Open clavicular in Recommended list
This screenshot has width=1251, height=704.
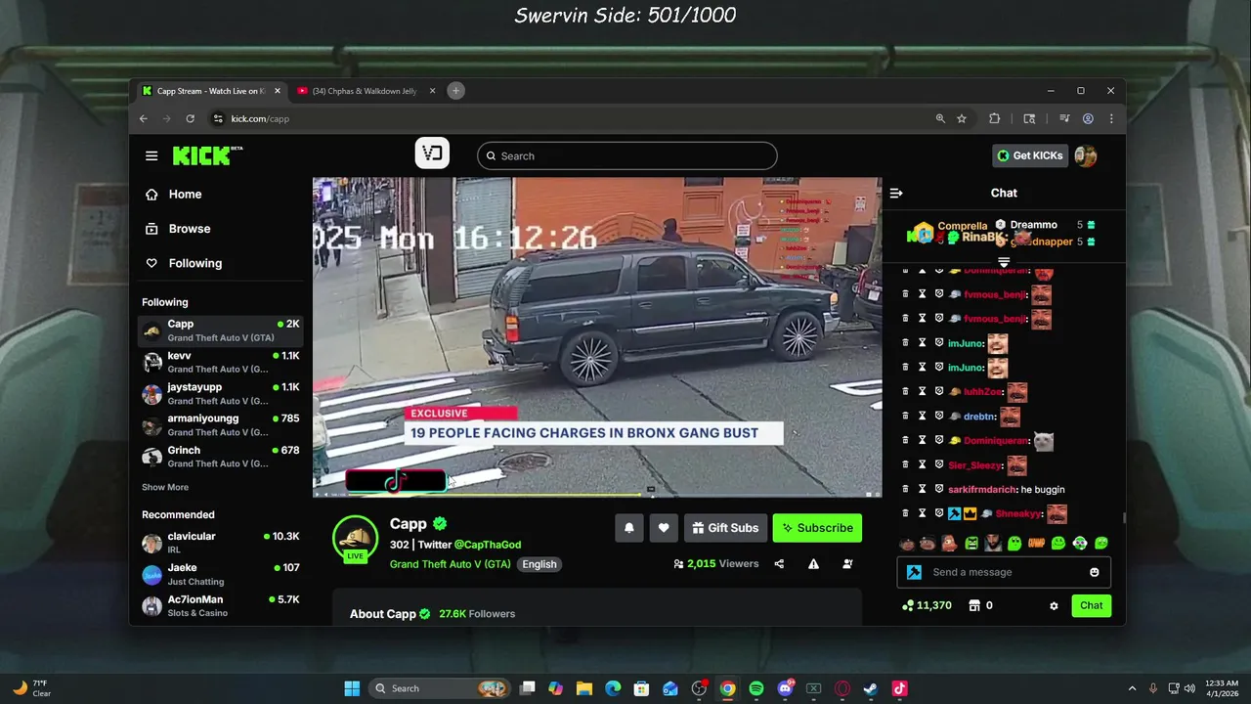click(221, 543)
